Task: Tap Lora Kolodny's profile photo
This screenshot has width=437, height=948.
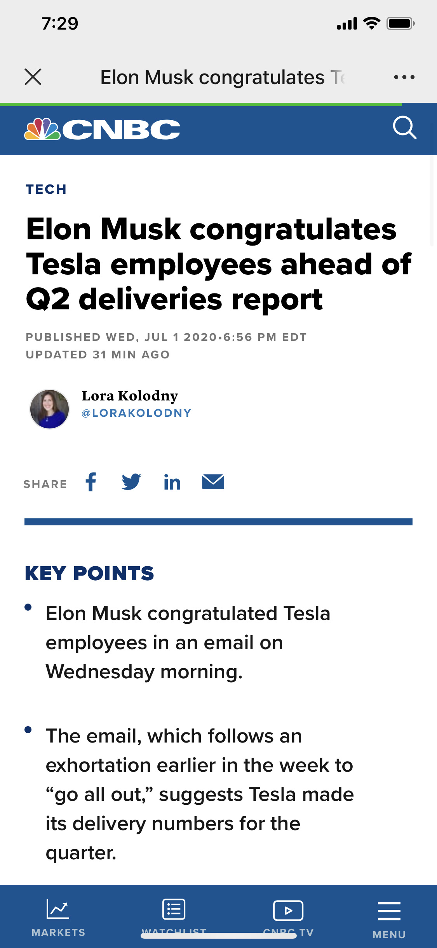Action: pyautogui.click(x=49, y=409)
